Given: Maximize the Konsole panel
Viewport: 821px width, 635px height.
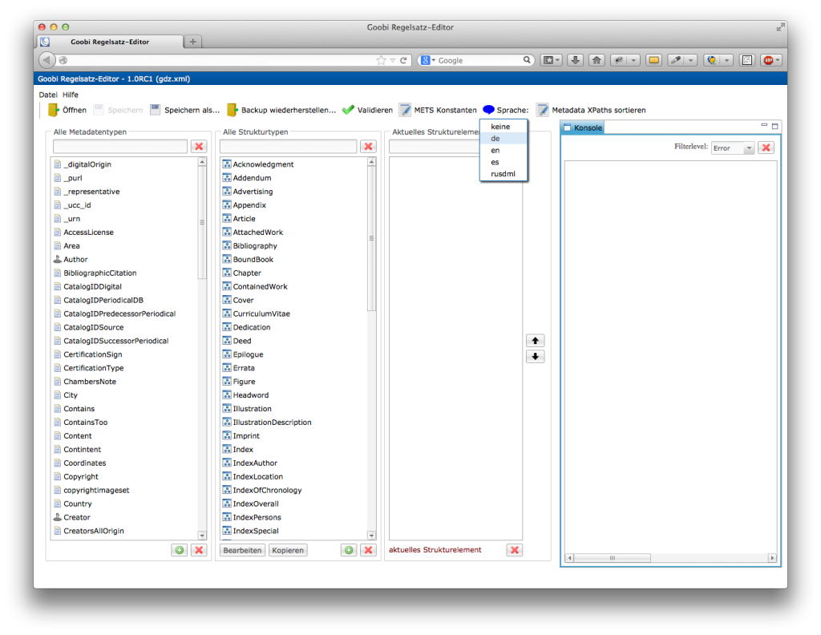Looking at the screenshot, I should [775, 126].
